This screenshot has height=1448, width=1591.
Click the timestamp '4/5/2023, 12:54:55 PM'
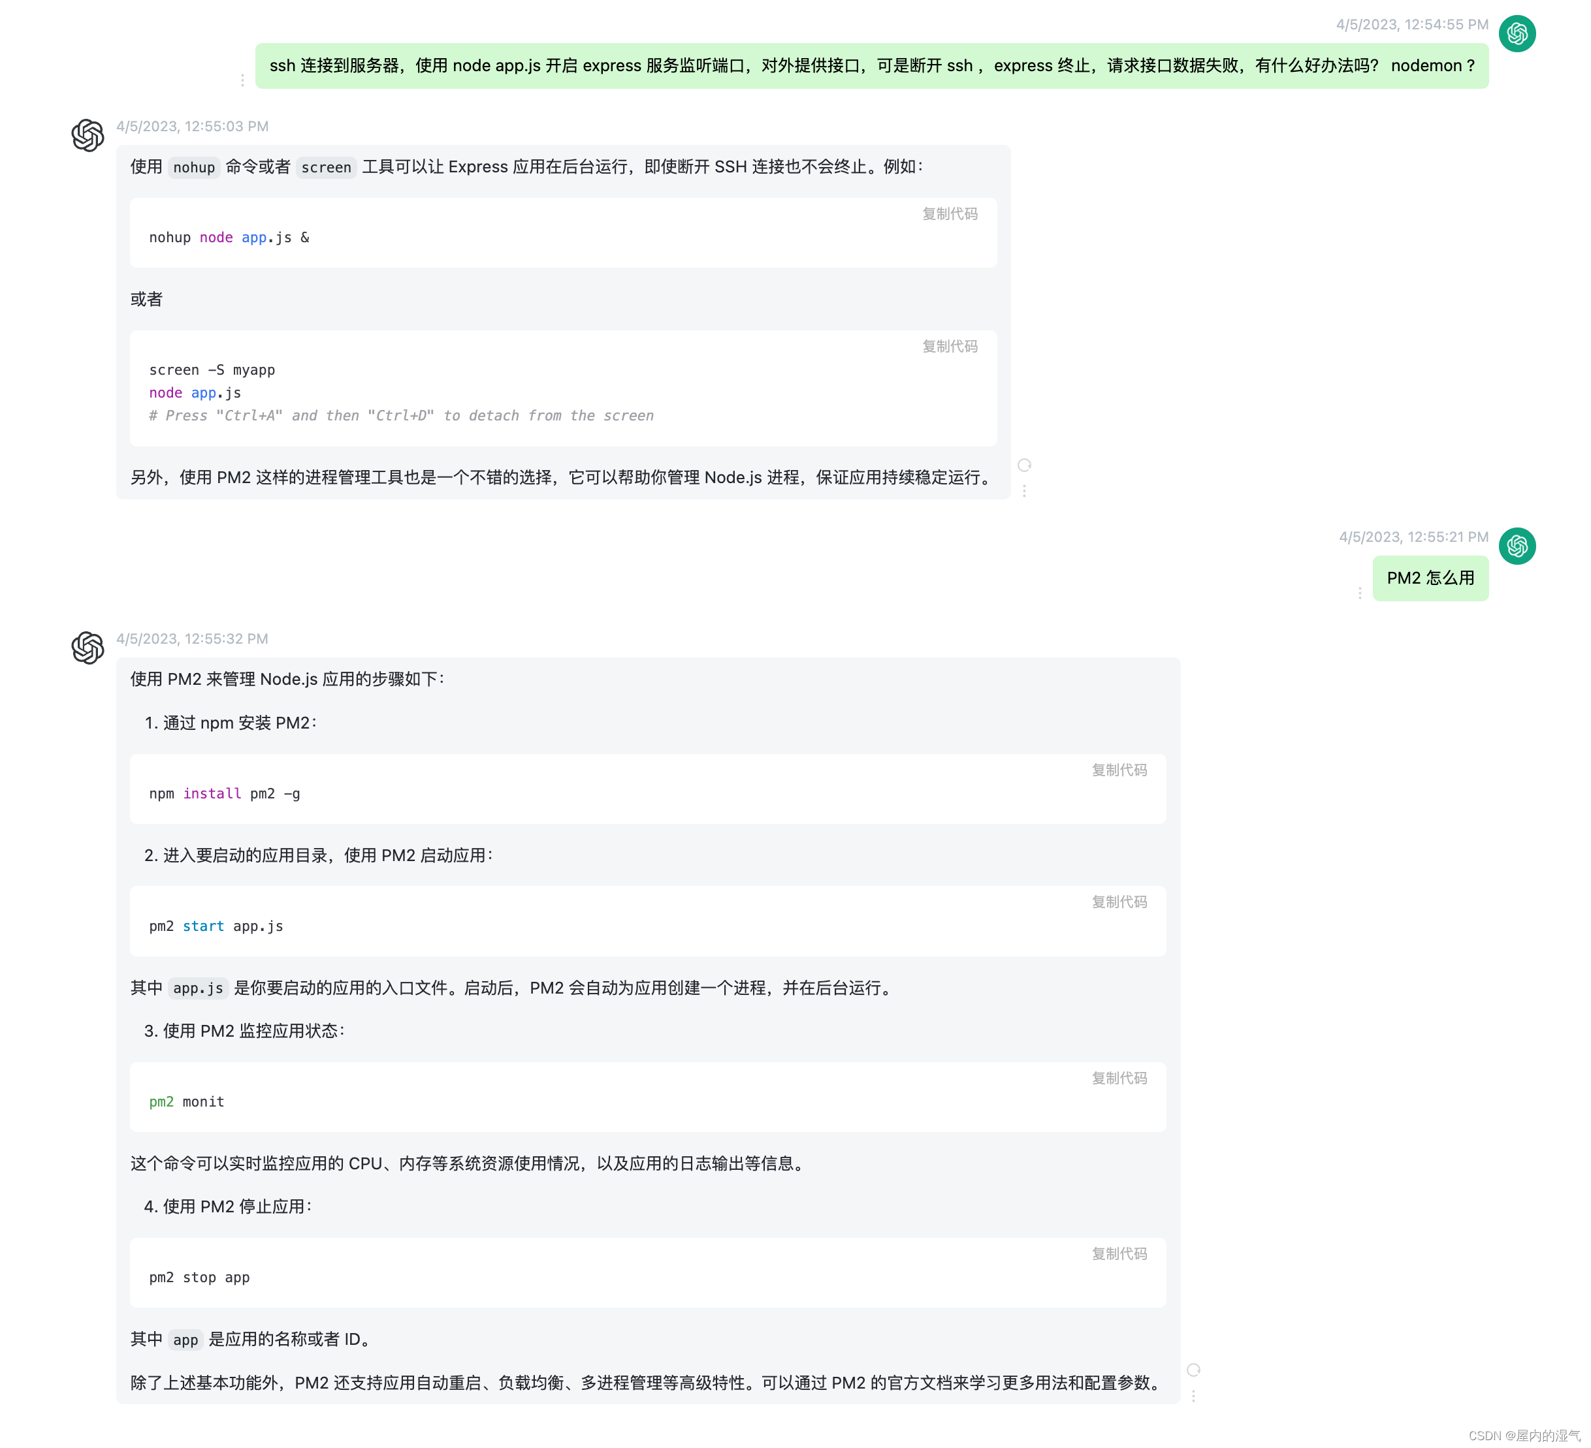point(1412,24)
